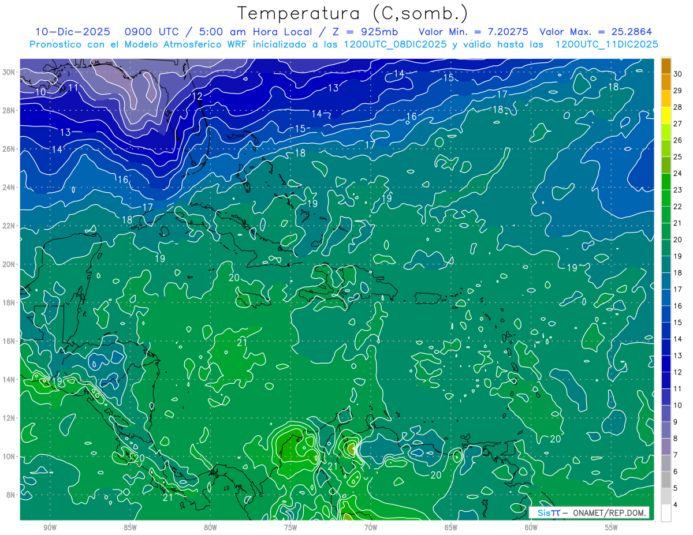693x535 pixels.
Task: Click the '11' contour label on the map
Action: coord(73,88)
